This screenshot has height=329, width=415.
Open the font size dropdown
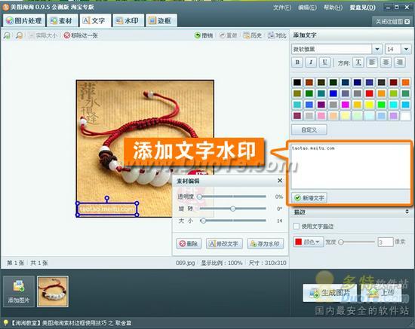click(x=406, y=49)
